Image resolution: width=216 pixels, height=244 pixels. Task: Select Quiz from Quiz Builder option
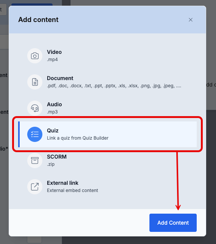[x=107, y=134]
